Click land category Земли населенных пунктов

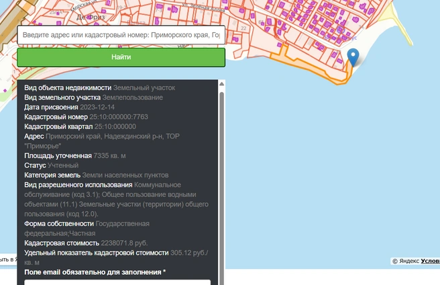pyautogui.click(x=125, y=175)
